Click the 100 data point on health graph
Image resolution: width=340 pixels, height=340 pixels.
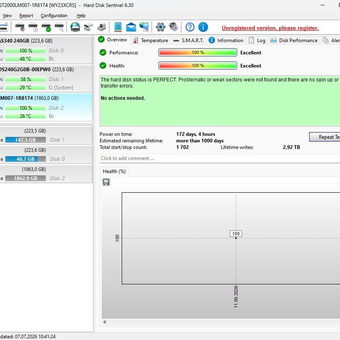point(236,238)
